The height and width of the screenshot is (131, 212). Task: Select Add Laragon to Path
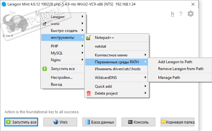[x=175, y=62]
